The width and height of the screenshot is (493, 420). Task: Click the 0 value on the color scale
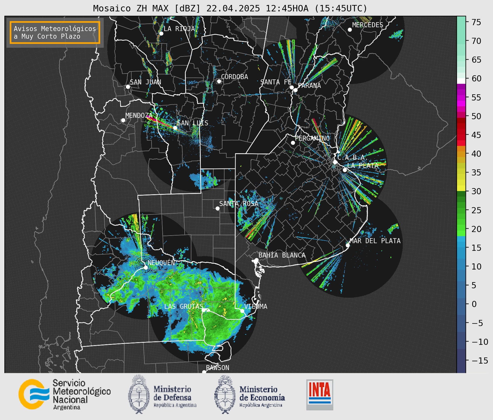tap(474, 304)
